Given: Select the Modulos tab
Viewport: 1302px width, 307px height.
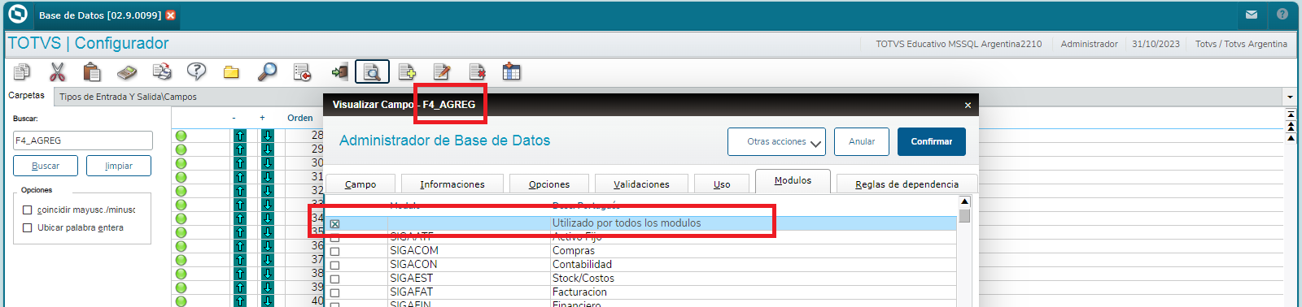Looking at the screenshot, I should (x=793, y=181).
